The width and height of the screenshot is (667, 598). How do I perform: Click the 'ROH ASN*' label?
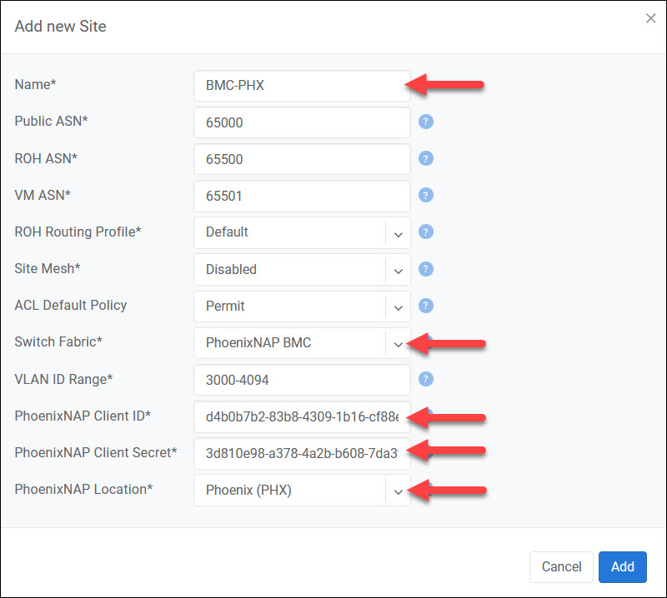pos(46,158)
